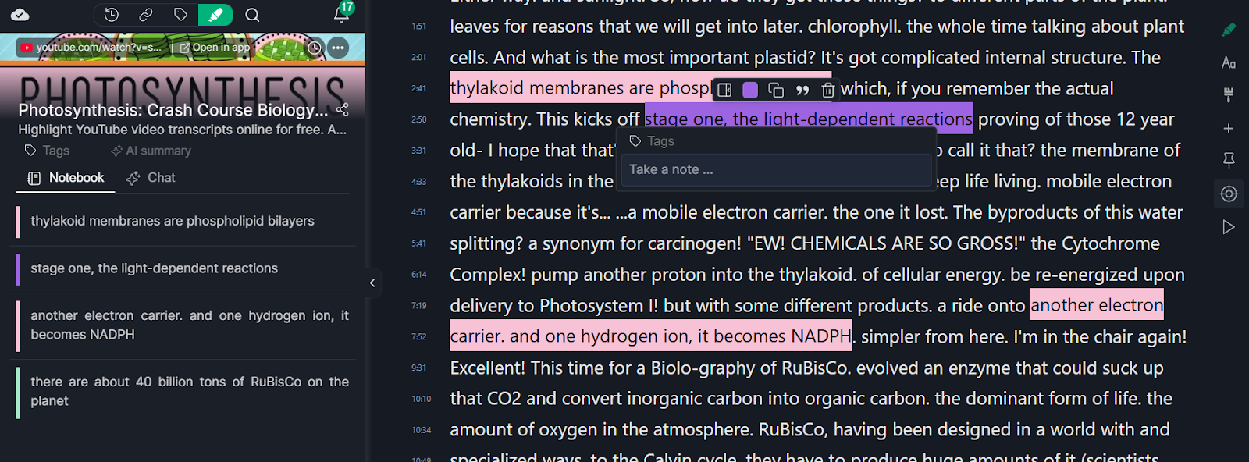Click the link icon next to history
Image resolution: width=1249 pixels, height=462 pixels.
tap(146, 15)
